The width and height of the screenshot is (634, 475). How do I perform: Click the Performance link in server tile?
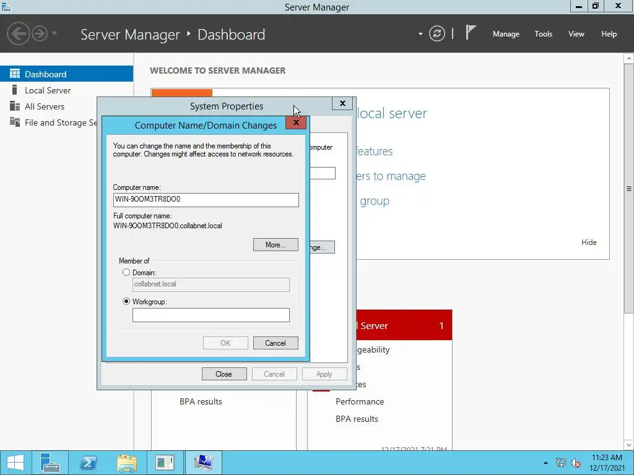pos(360,401)
